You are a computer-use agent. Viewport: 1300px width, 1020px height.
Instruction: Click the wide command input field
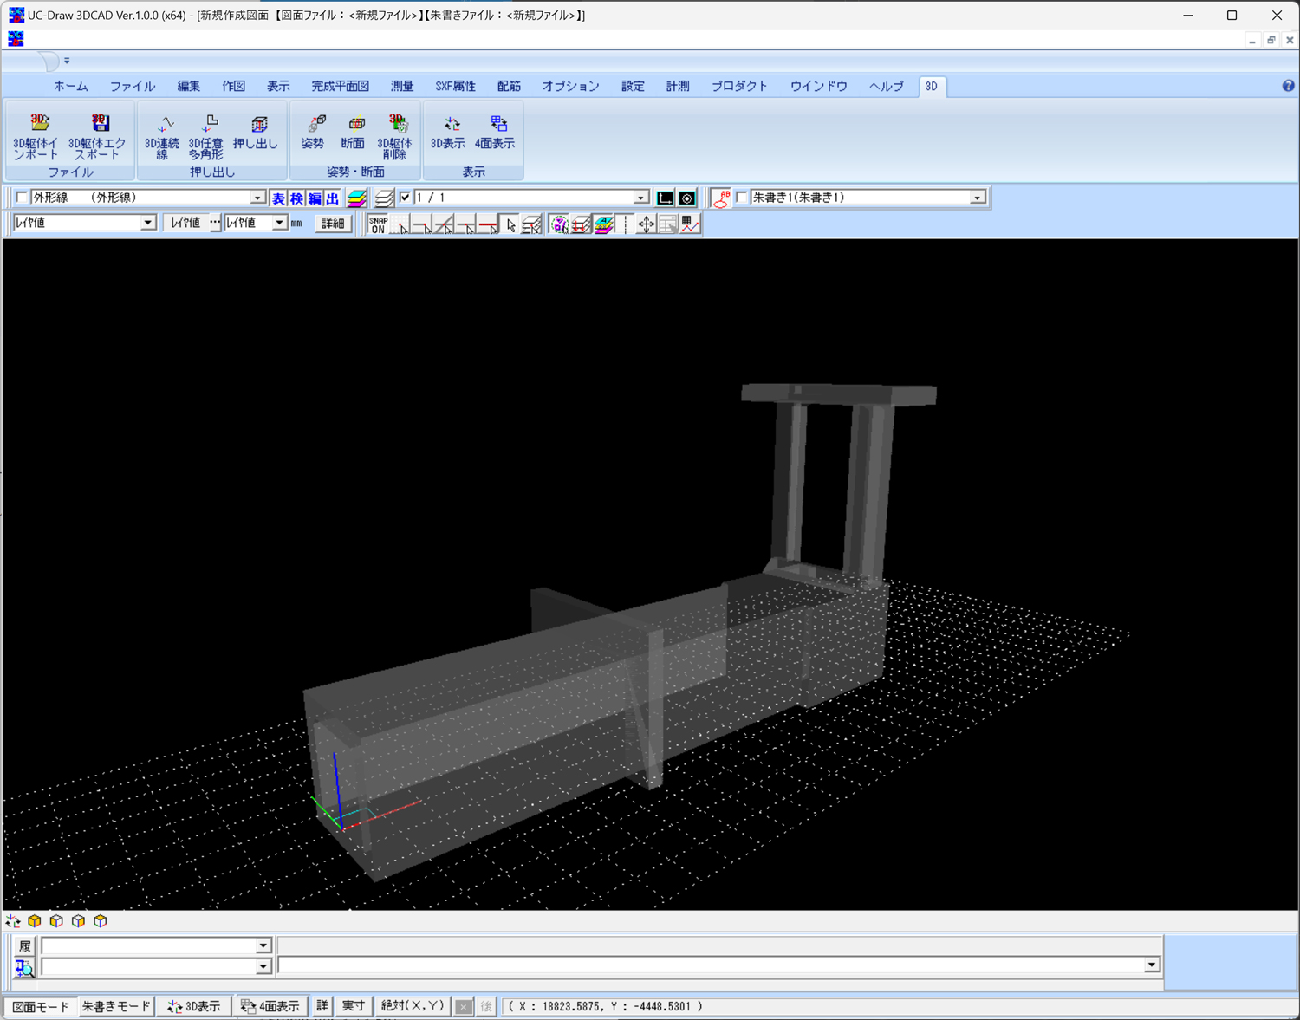(711, 965)
